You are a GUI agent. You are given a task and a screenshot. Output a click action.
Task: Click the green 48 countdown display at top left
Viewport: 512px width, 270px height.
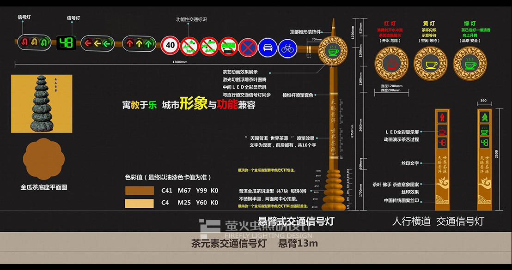[x=66, y=43]
